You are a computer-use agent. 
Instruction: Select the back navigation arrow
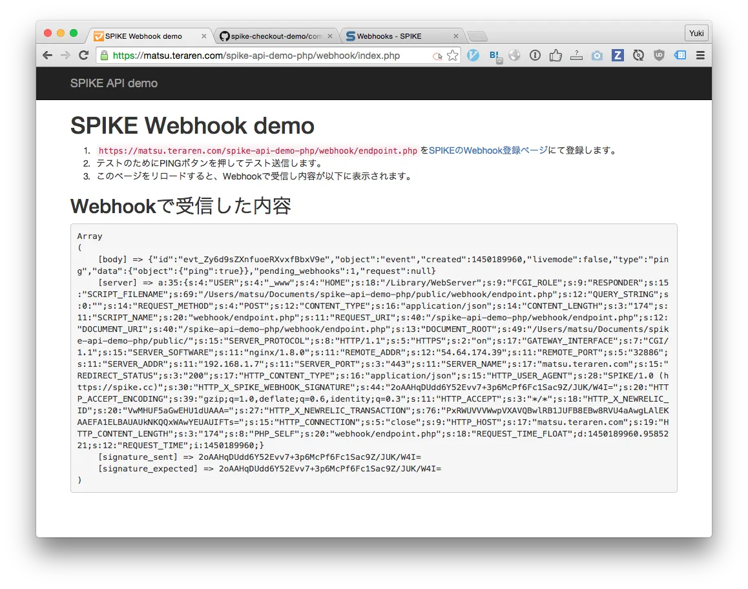[47, 55]
